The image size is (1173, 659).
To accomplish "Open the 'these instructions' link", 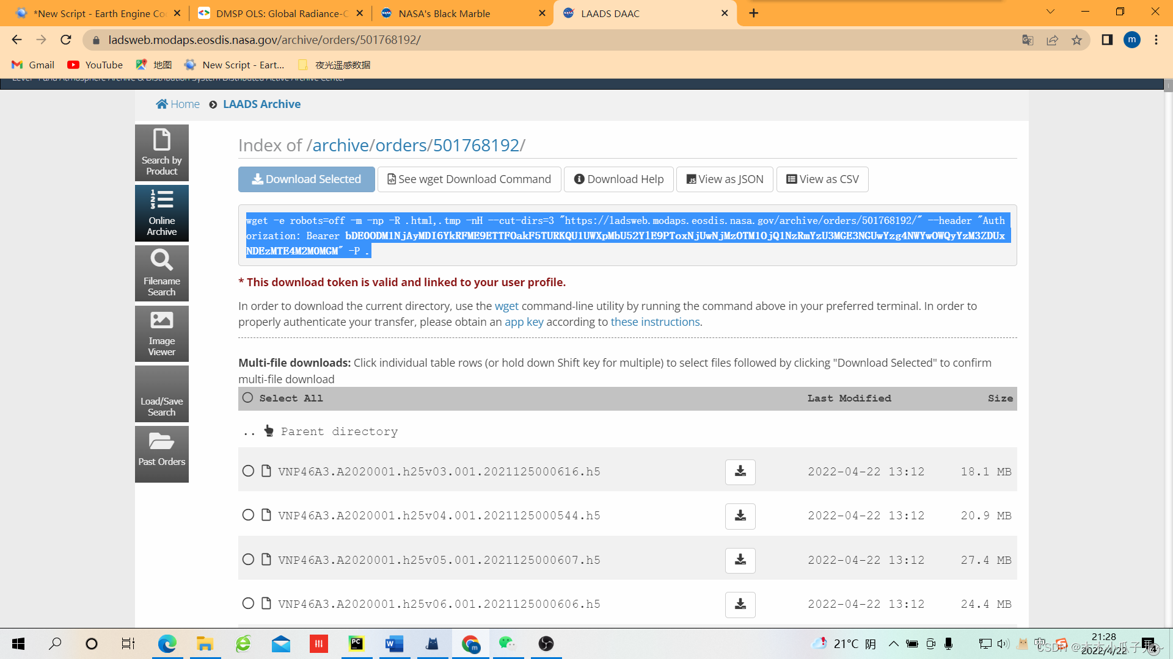I will 655,322.
